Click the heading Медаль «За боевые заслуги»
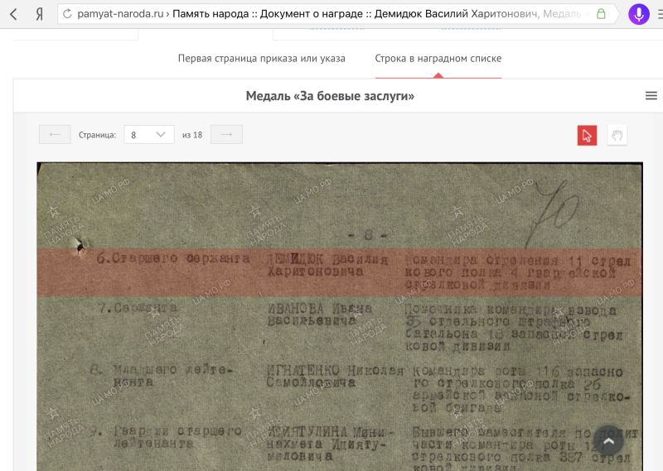This screenshot has width=663, height=471. coord(330,96)
